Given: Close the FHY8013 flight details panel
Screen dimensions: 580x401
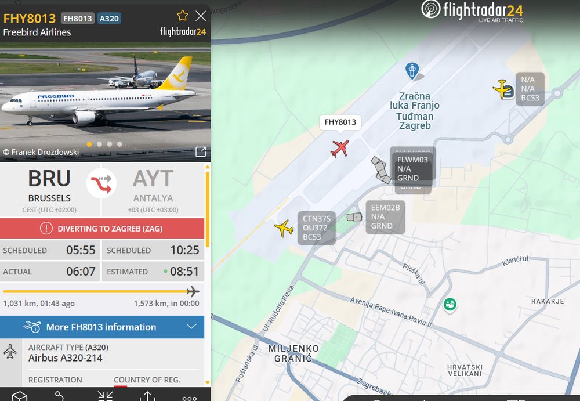Looking at the screenshot, I should 201,16.
